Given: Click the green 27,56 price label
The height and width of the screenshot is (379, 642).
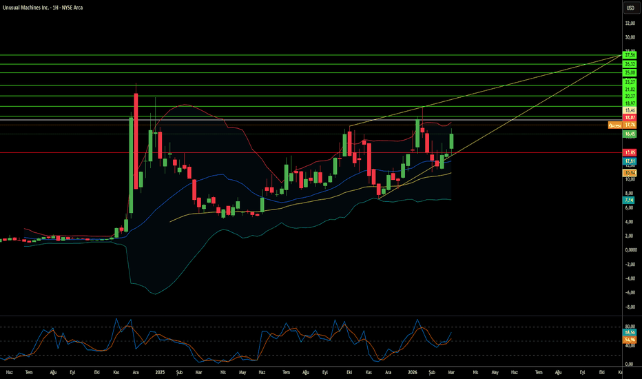Looking at the screenshot, I should point(630,54).
